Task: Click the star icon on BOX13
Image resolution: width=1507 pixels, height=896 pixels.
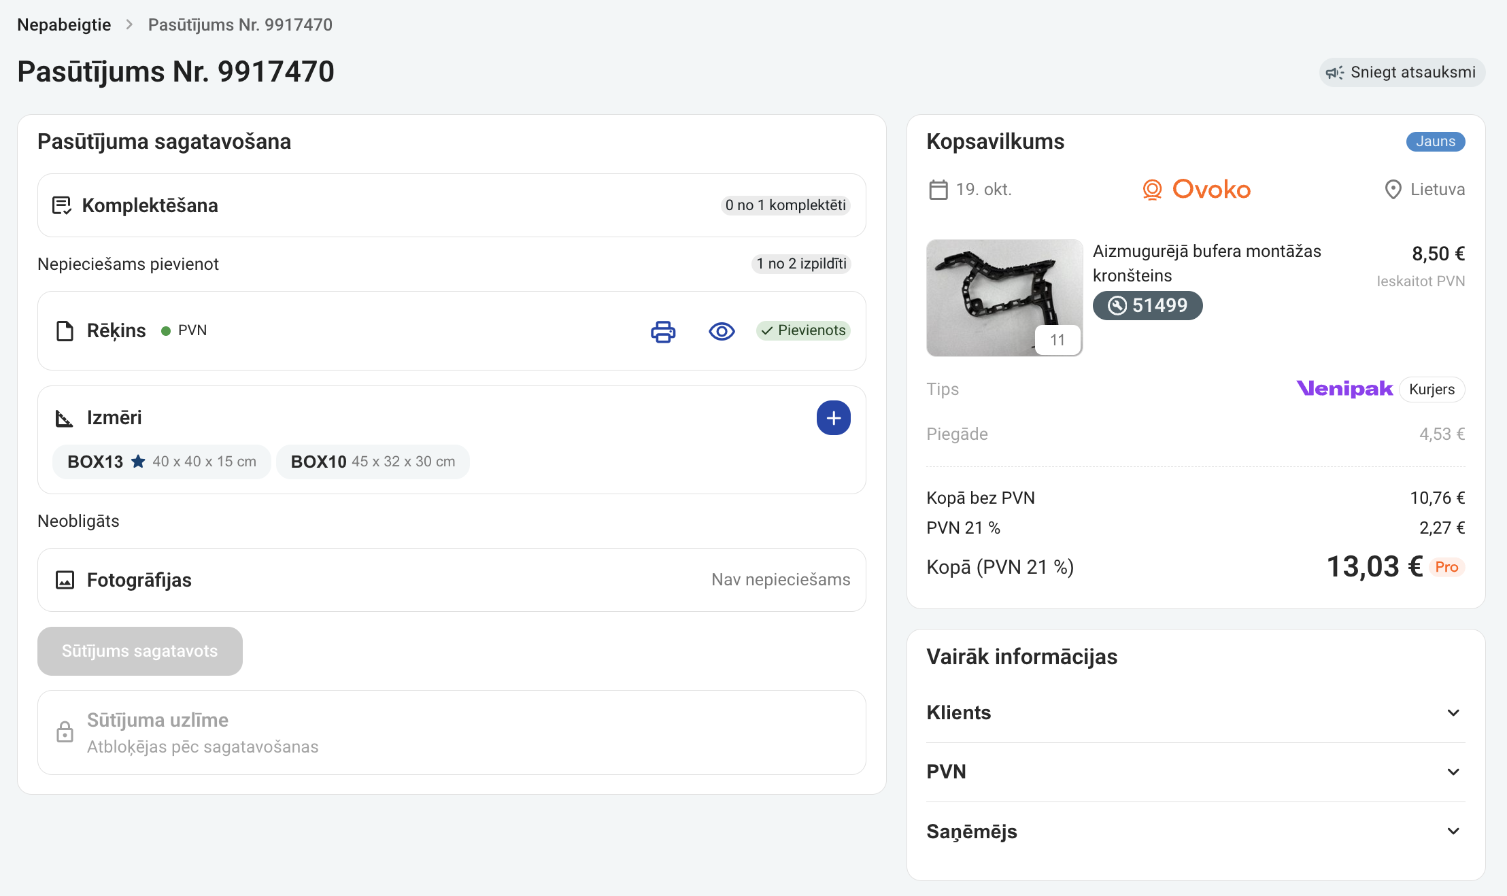Action: pos(138,462)
